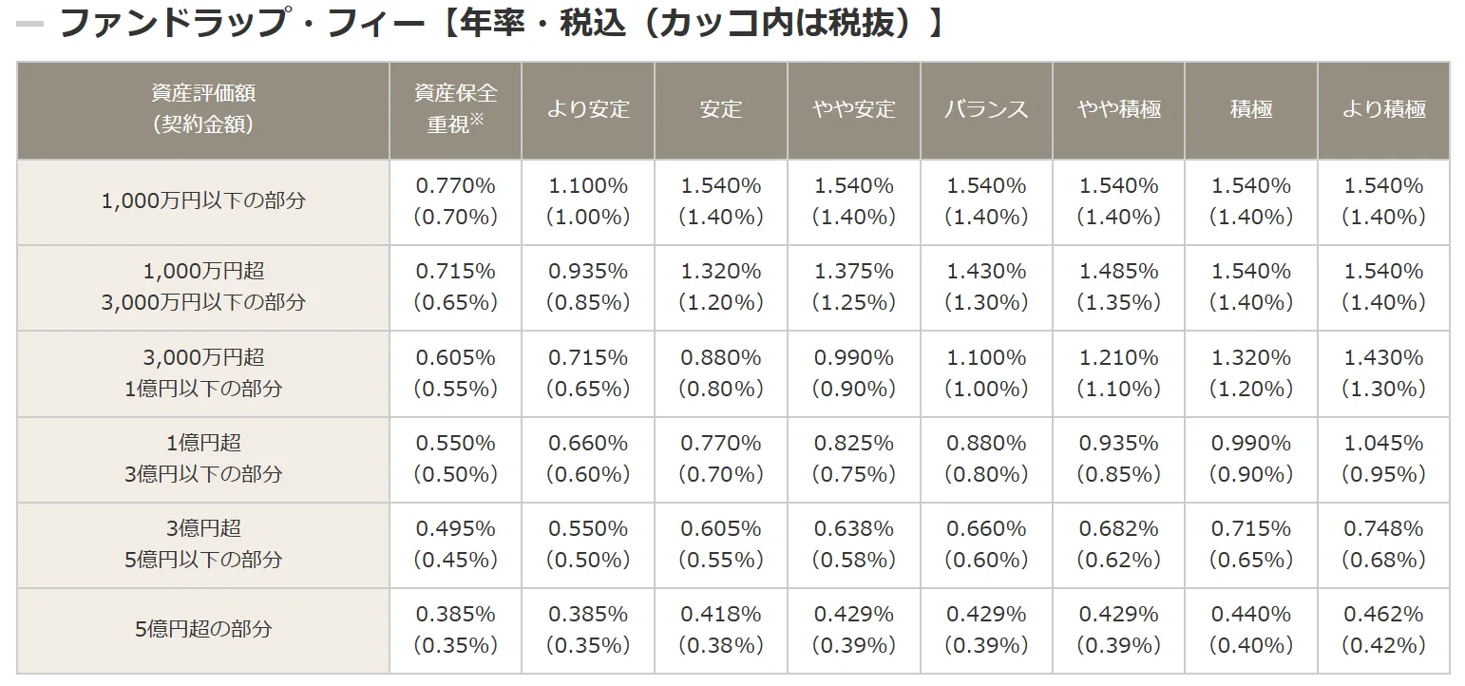The height and width of the screenshot is (686, 1465).
Task: Click the 1.375% (1.25%) cell under やや安定
Action: click(x=853, y=287)
